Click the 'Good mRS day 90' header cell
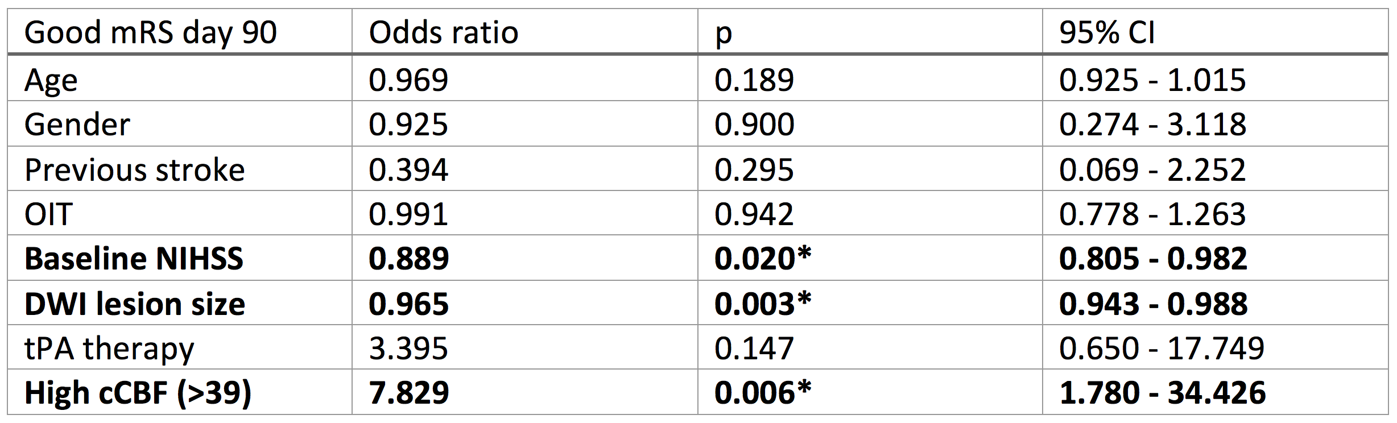 (151, 32)
